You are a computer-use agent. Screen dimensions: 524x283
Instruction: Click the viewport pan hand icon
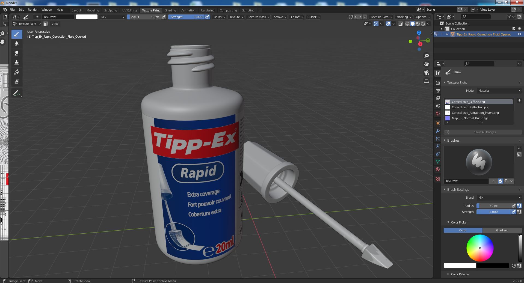click(426, 64)
